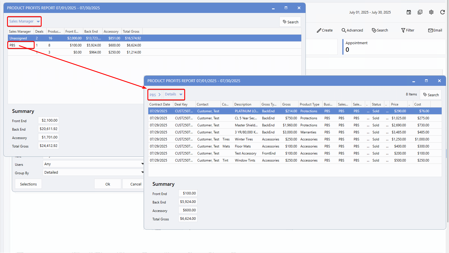Click the Filter funnel button
The image size is (449, 253).
point(408,30)
